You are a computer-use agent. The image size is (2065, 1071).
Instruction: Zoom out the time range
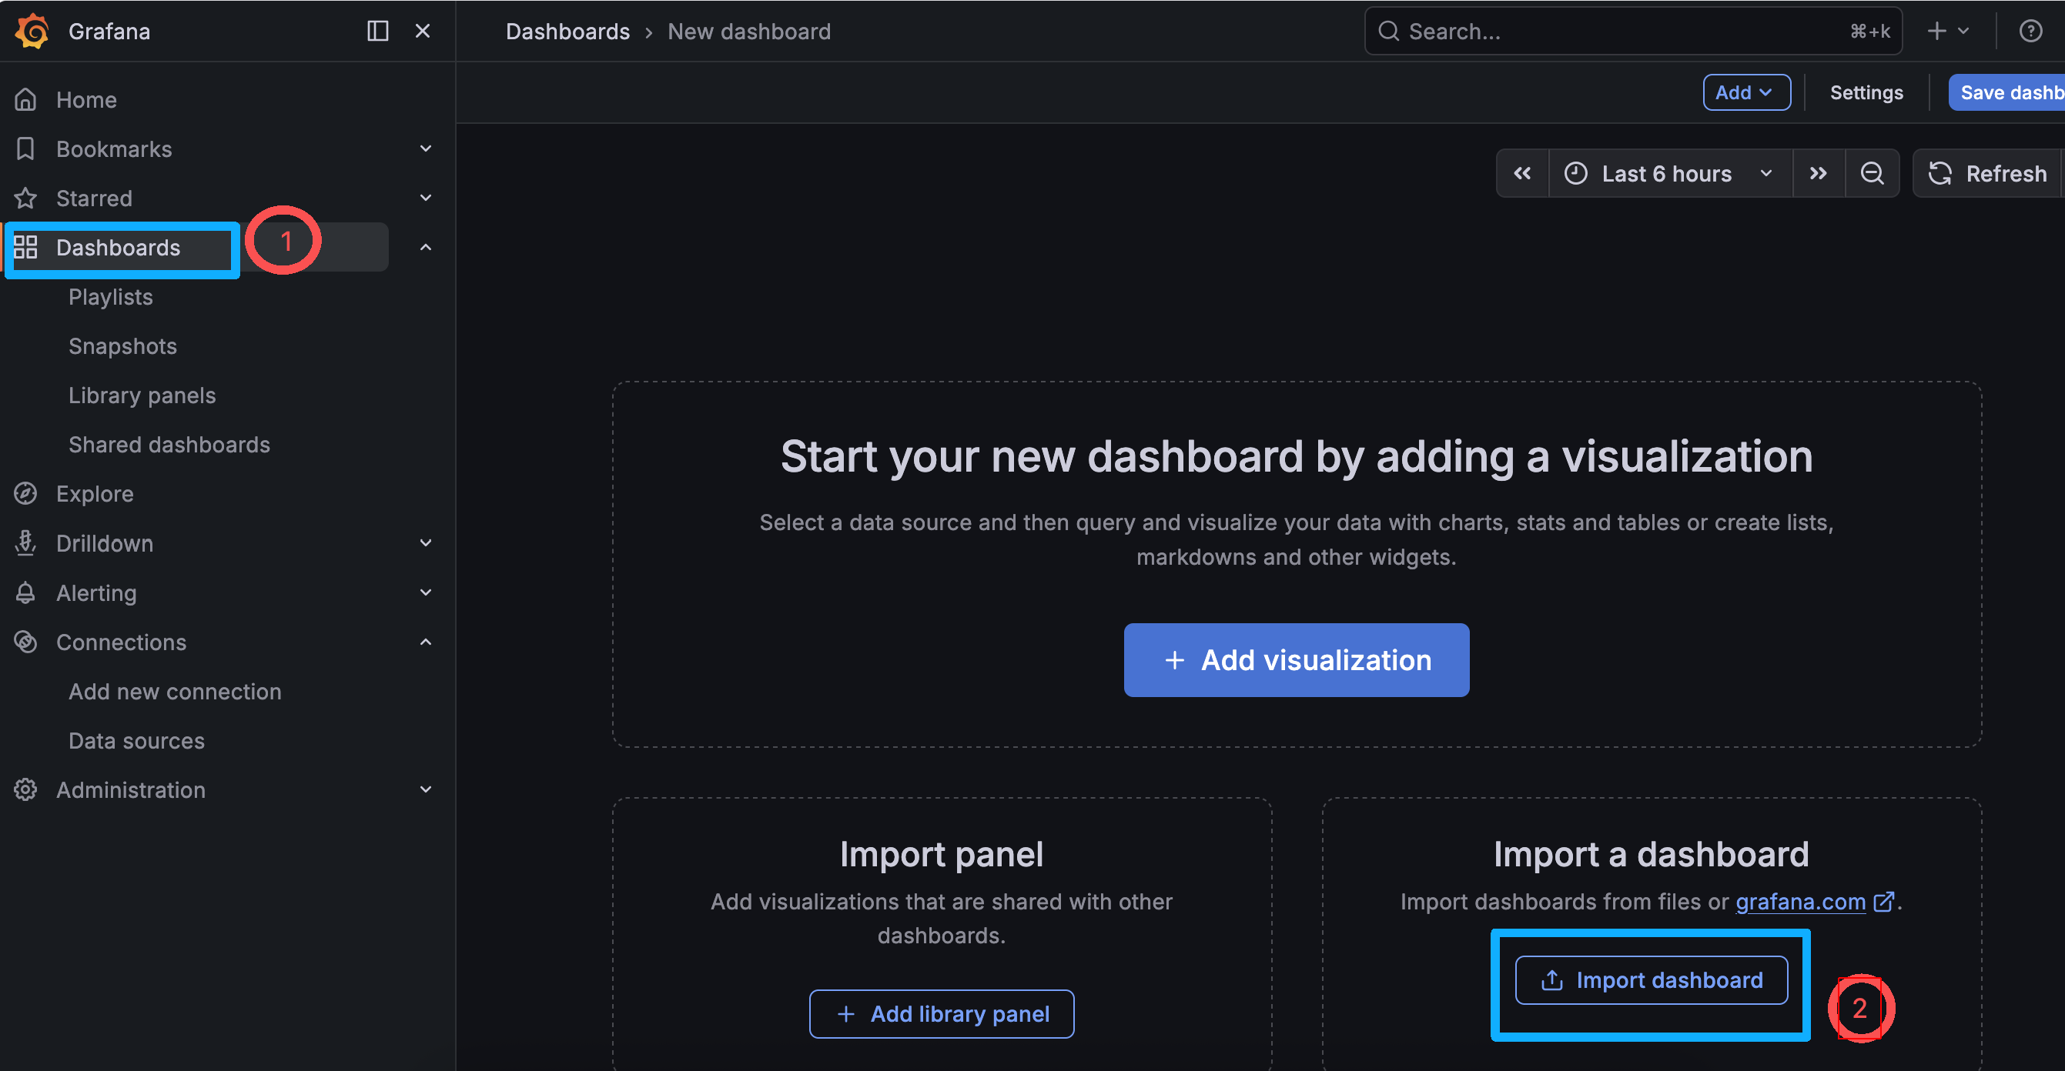click(1872, 173)
